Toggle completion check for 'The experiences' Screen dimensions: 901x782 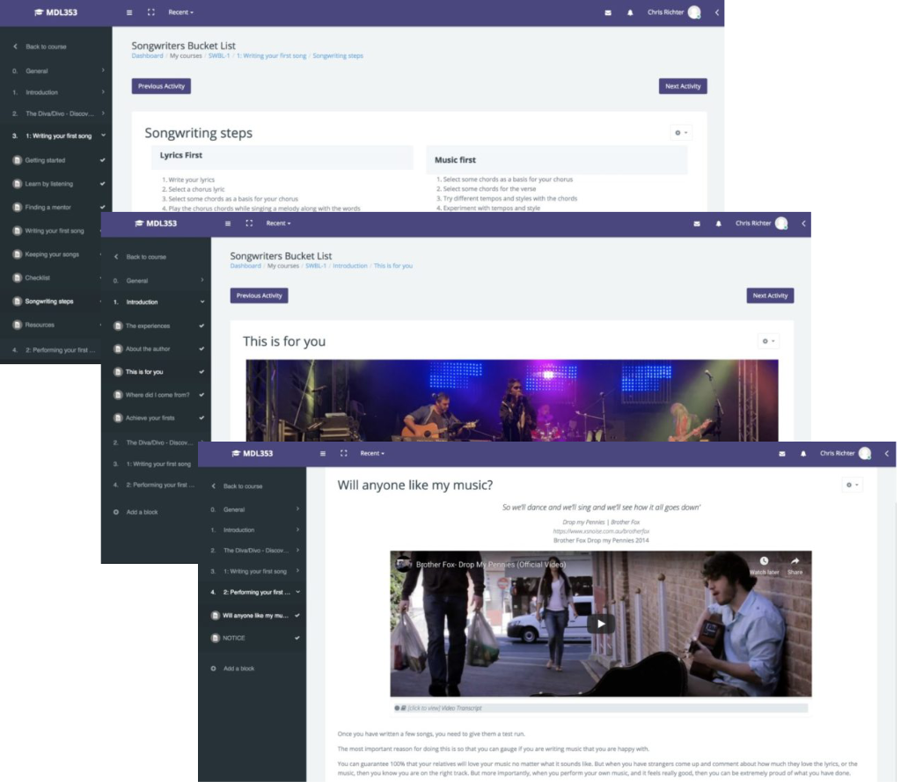pyautogui.click(x=201, y=325)
